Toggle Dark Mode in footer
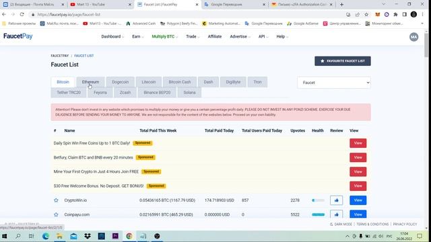Image resolution: width=431 pixels, height=242 pixels. coord(341,224)
